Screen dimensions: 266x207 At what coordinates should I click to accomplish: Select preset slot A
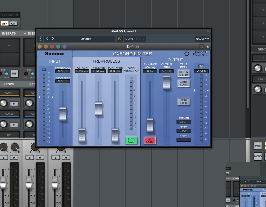[202, 47]
